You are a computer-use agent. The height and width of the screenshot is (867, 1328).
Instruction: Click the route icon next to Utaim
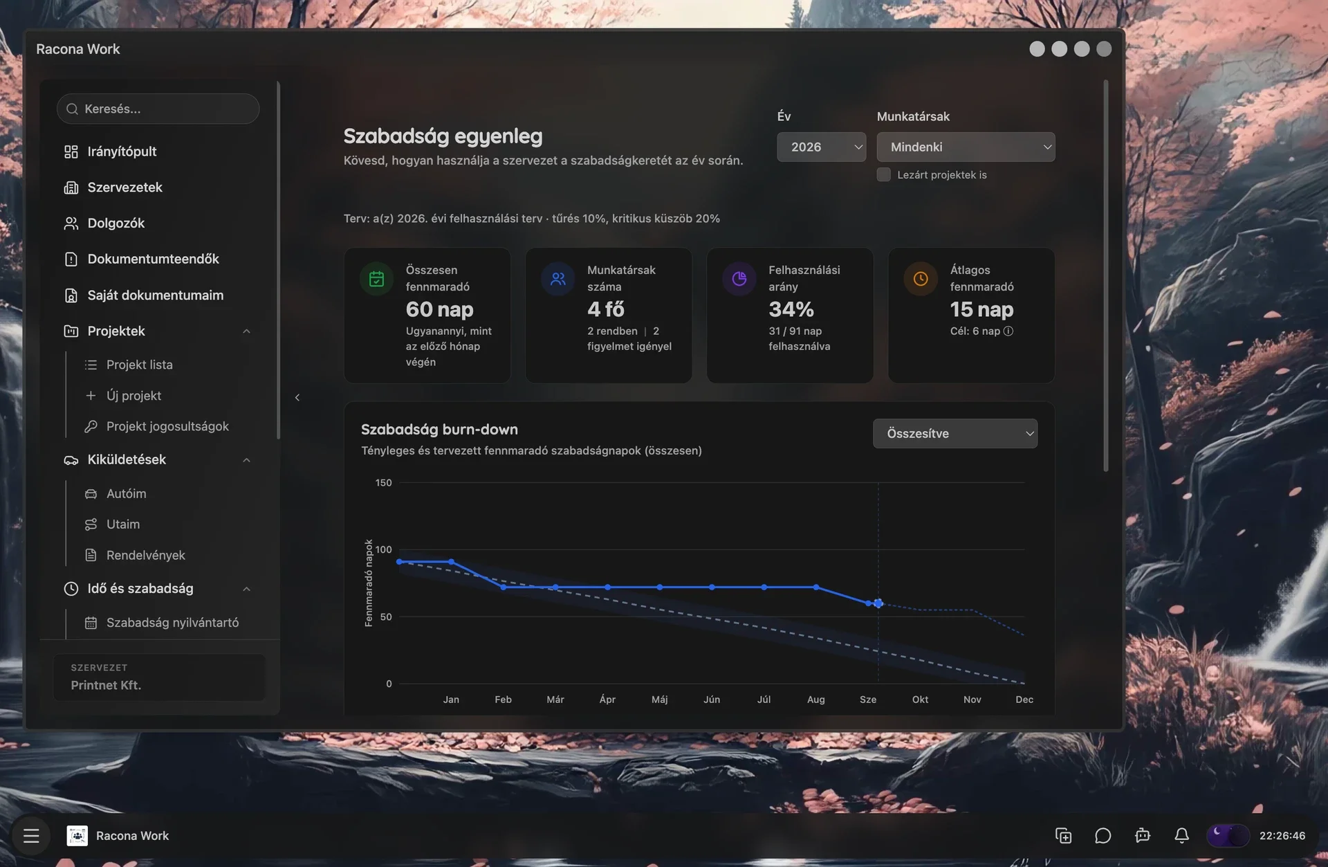point(91,524)
